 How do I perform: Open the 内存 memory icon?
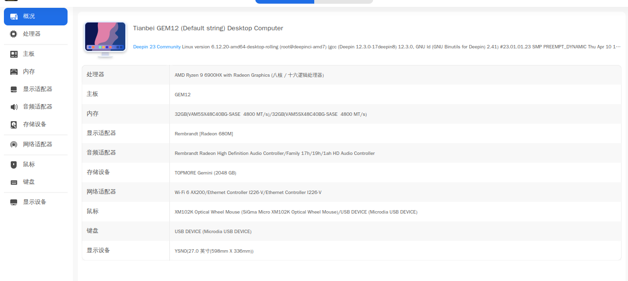pyautogui.click(x=14, y=72)
